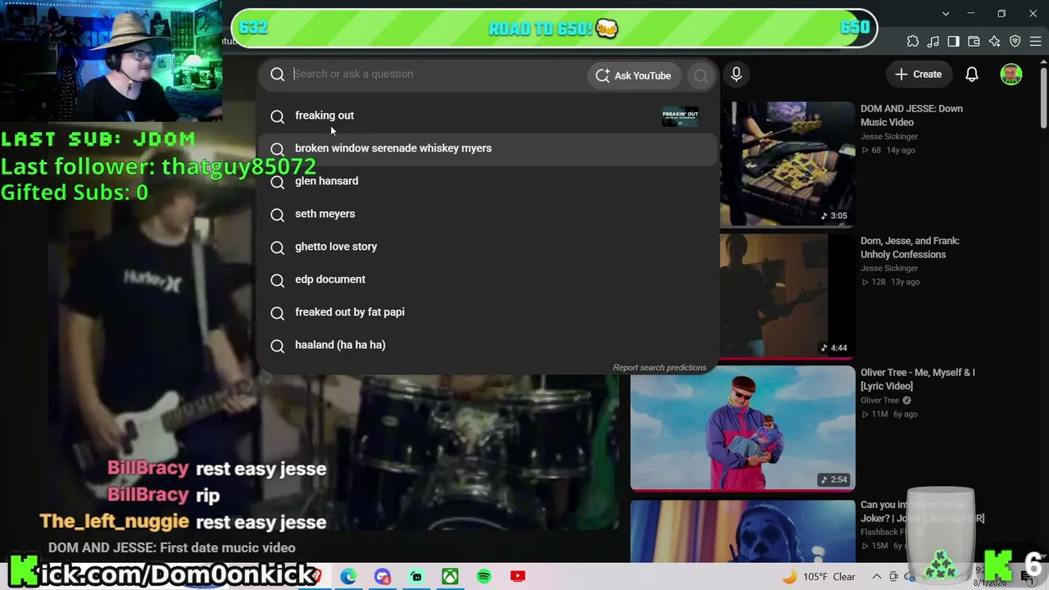
Task: Click the search magnifier submit button
Action: click(x=701, y=75)
